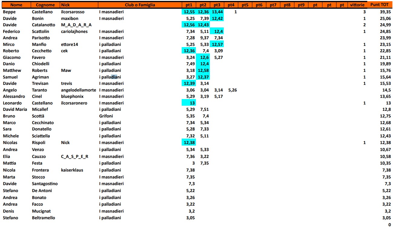The image size is (393, 228).
Task: Click highlighted score 13,44
Action: [x=217, y=12]
